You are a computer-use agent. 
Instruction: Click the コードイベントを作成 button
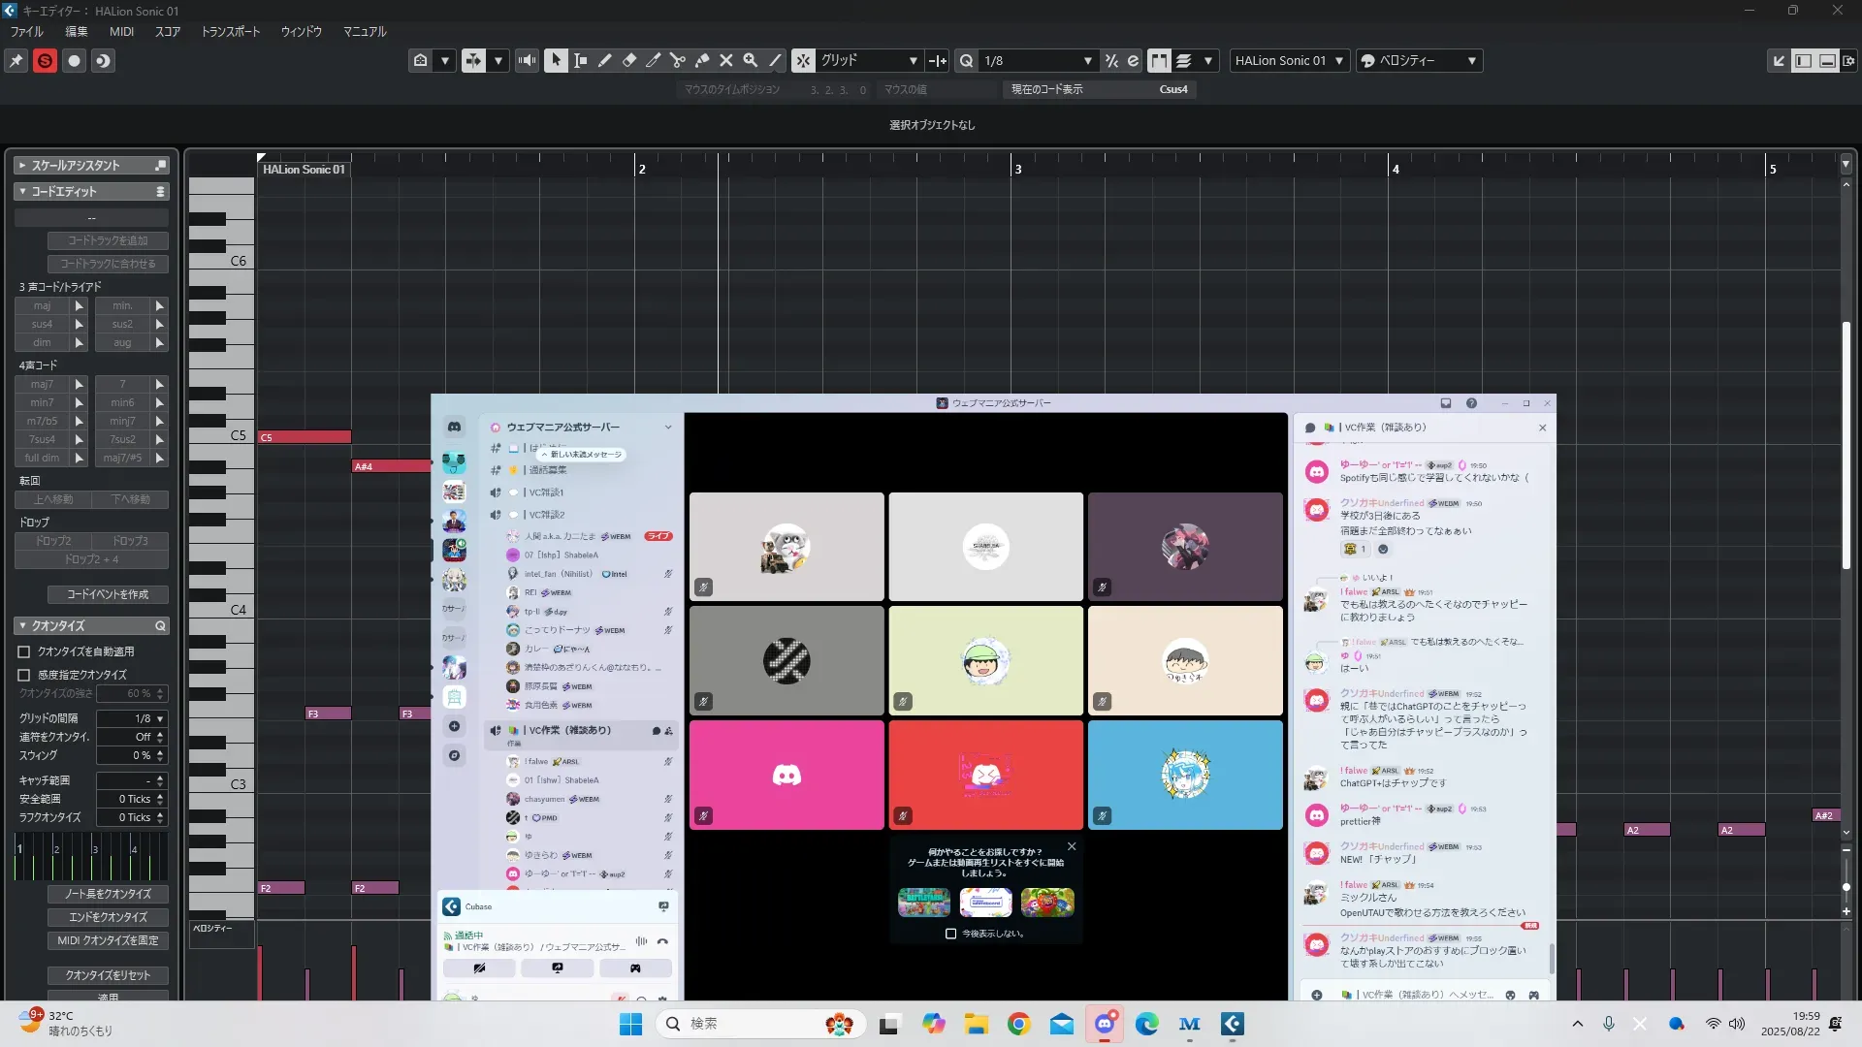click(x=108, y=594)
